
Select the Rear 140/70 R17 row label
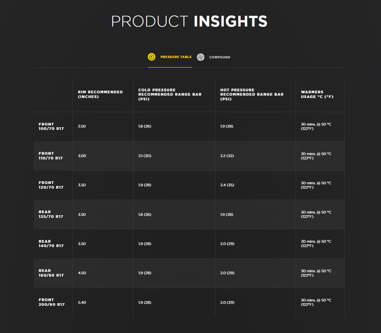[51, 244]
